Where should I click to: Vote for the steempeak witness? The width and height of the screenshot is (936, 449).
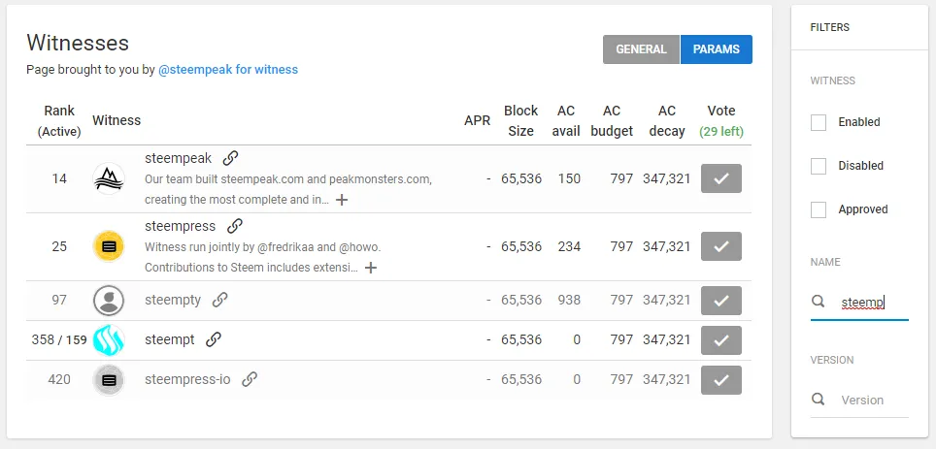(721, 178)
